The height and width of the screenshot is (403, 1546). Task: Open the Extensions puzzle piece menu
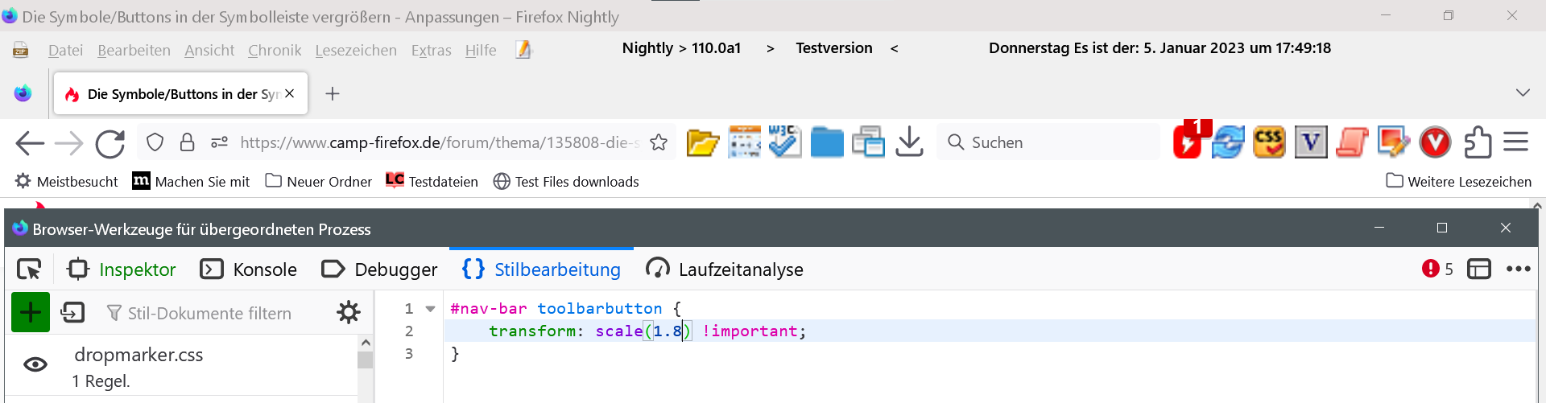coord(1477,142)
